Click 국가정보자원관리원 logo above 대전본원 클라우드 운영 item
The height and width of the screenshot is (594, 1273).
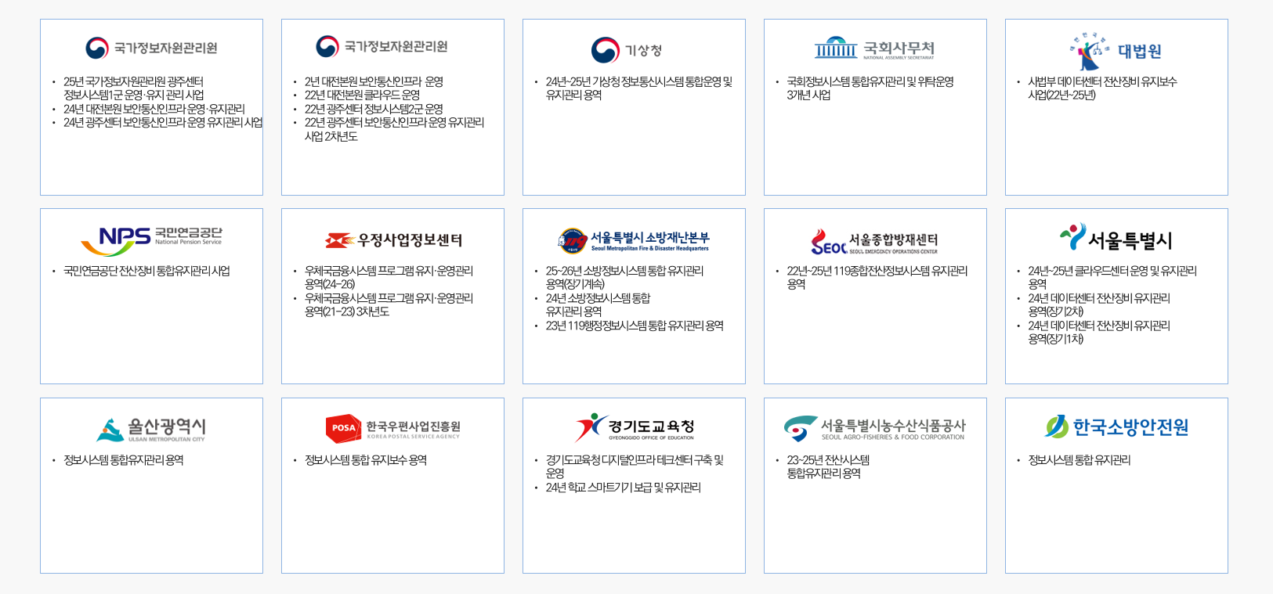[x=382, y=46]
